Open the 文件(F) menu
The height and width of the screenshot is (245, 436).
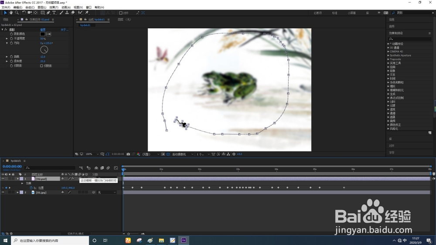6,7
